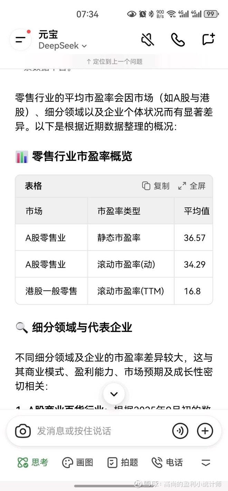Open the hamburger side menu
Image resolution: width=228 pixels, height=491 pixels.
[21, 40]
